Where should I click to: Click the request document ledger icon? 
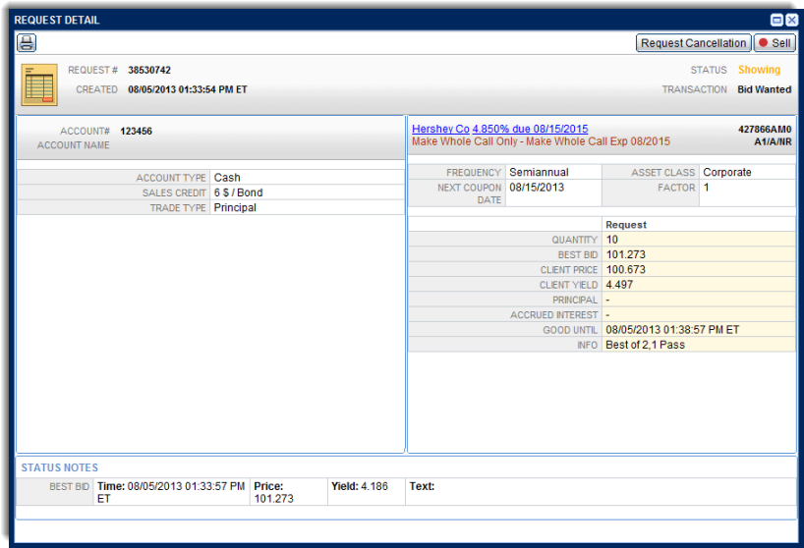(x=39, y=85)
